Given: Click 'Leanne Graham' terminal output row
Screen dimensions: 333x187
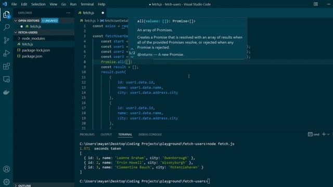Looking at the screenshot, I should 139,158.
